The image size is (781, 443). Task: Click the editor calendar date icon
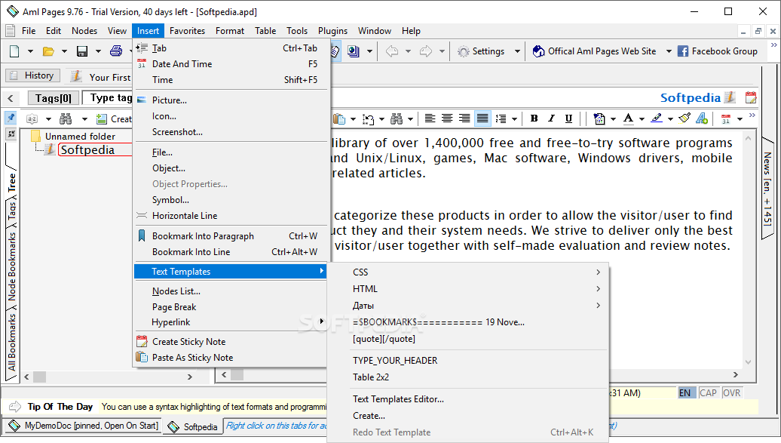click(726, 118)
